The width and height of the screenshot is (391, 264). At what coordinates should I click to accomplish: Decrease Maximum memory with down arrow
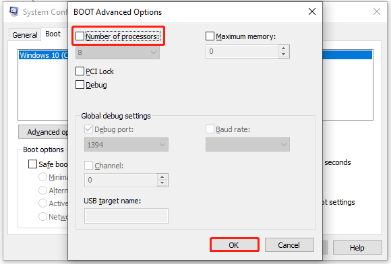point(284,55)
